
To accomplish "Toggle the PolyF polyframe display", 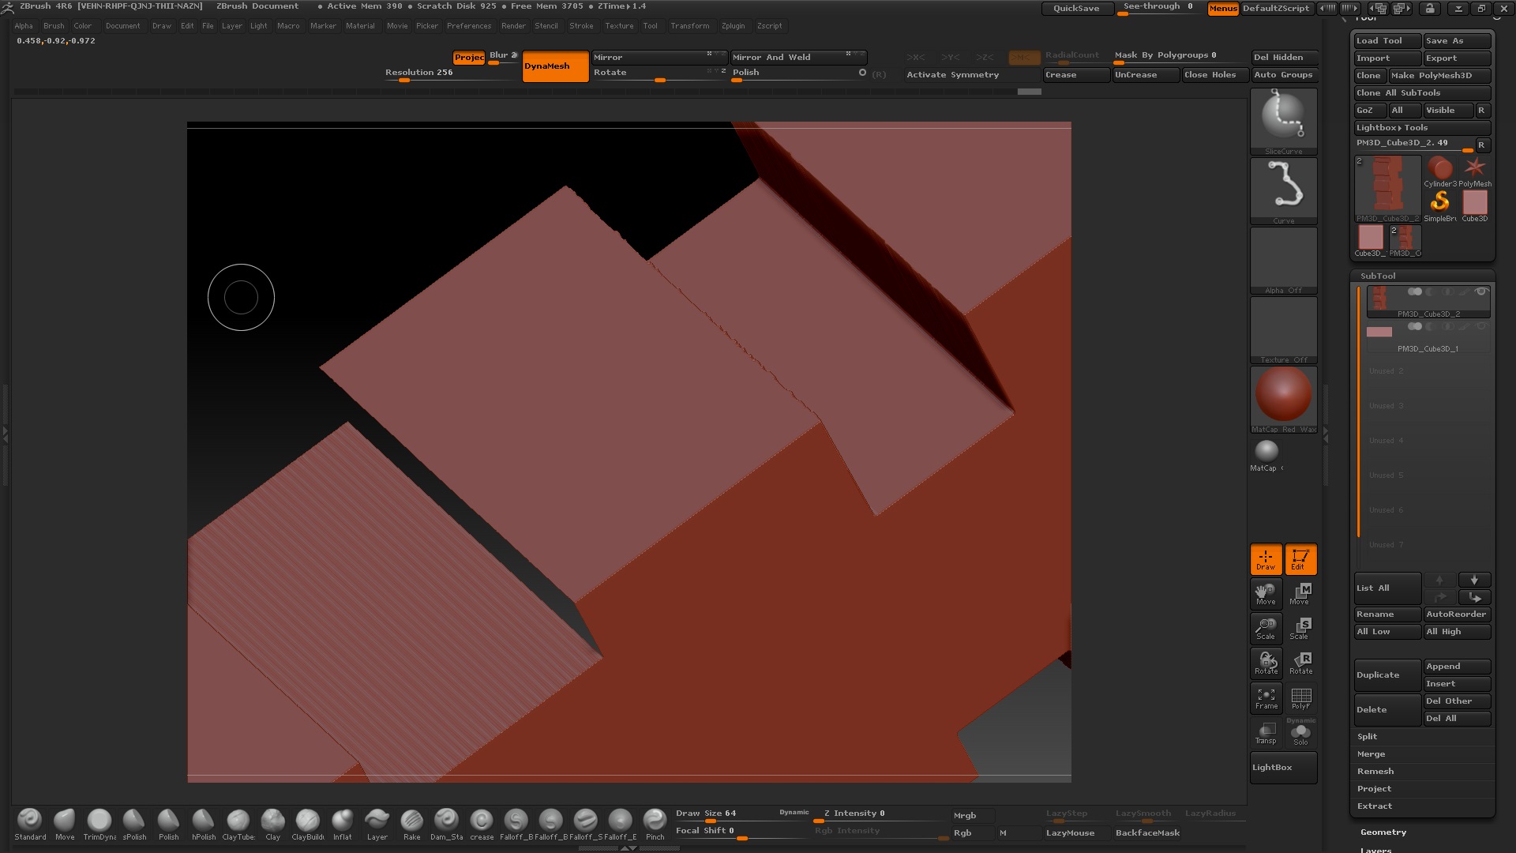I will coord(1300,698).
